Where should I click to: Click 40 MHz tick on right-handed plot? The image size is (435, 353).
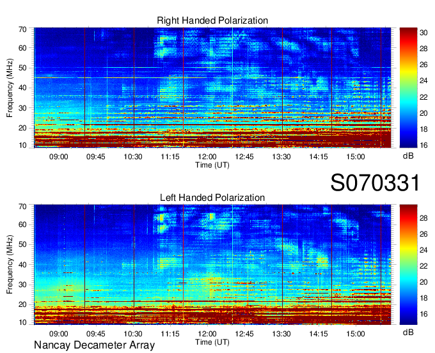[22, 88]
